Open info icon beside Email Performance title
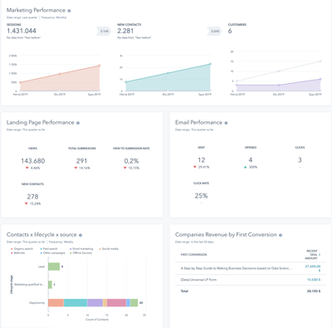 (226, 123)
